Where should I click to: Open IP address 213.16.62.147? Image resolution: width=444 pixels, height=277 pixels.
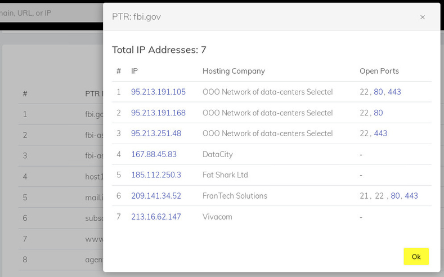(156, 217)
